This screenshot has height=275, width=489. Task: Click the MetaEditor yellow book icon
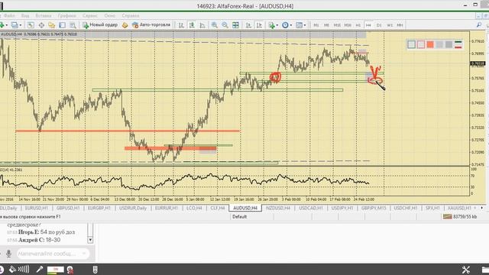125,25
